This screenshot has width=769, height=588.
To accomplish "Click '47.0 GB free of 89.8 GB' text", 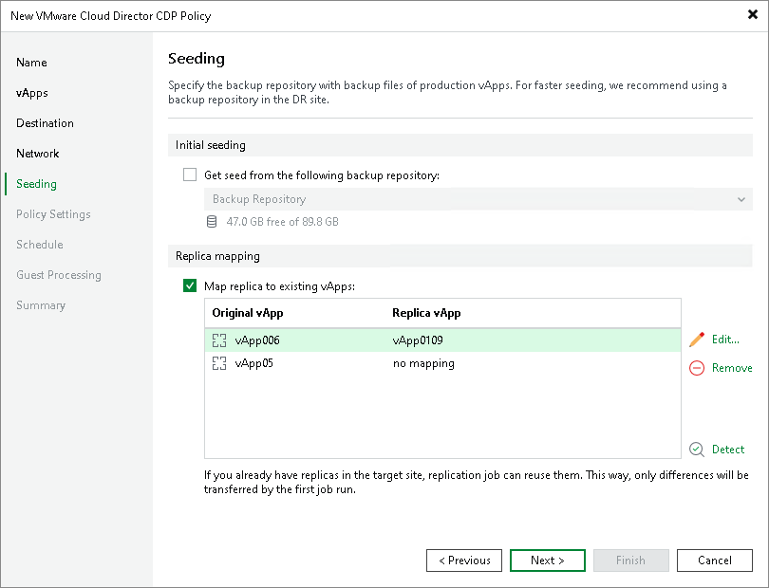I will click(283, 222).
